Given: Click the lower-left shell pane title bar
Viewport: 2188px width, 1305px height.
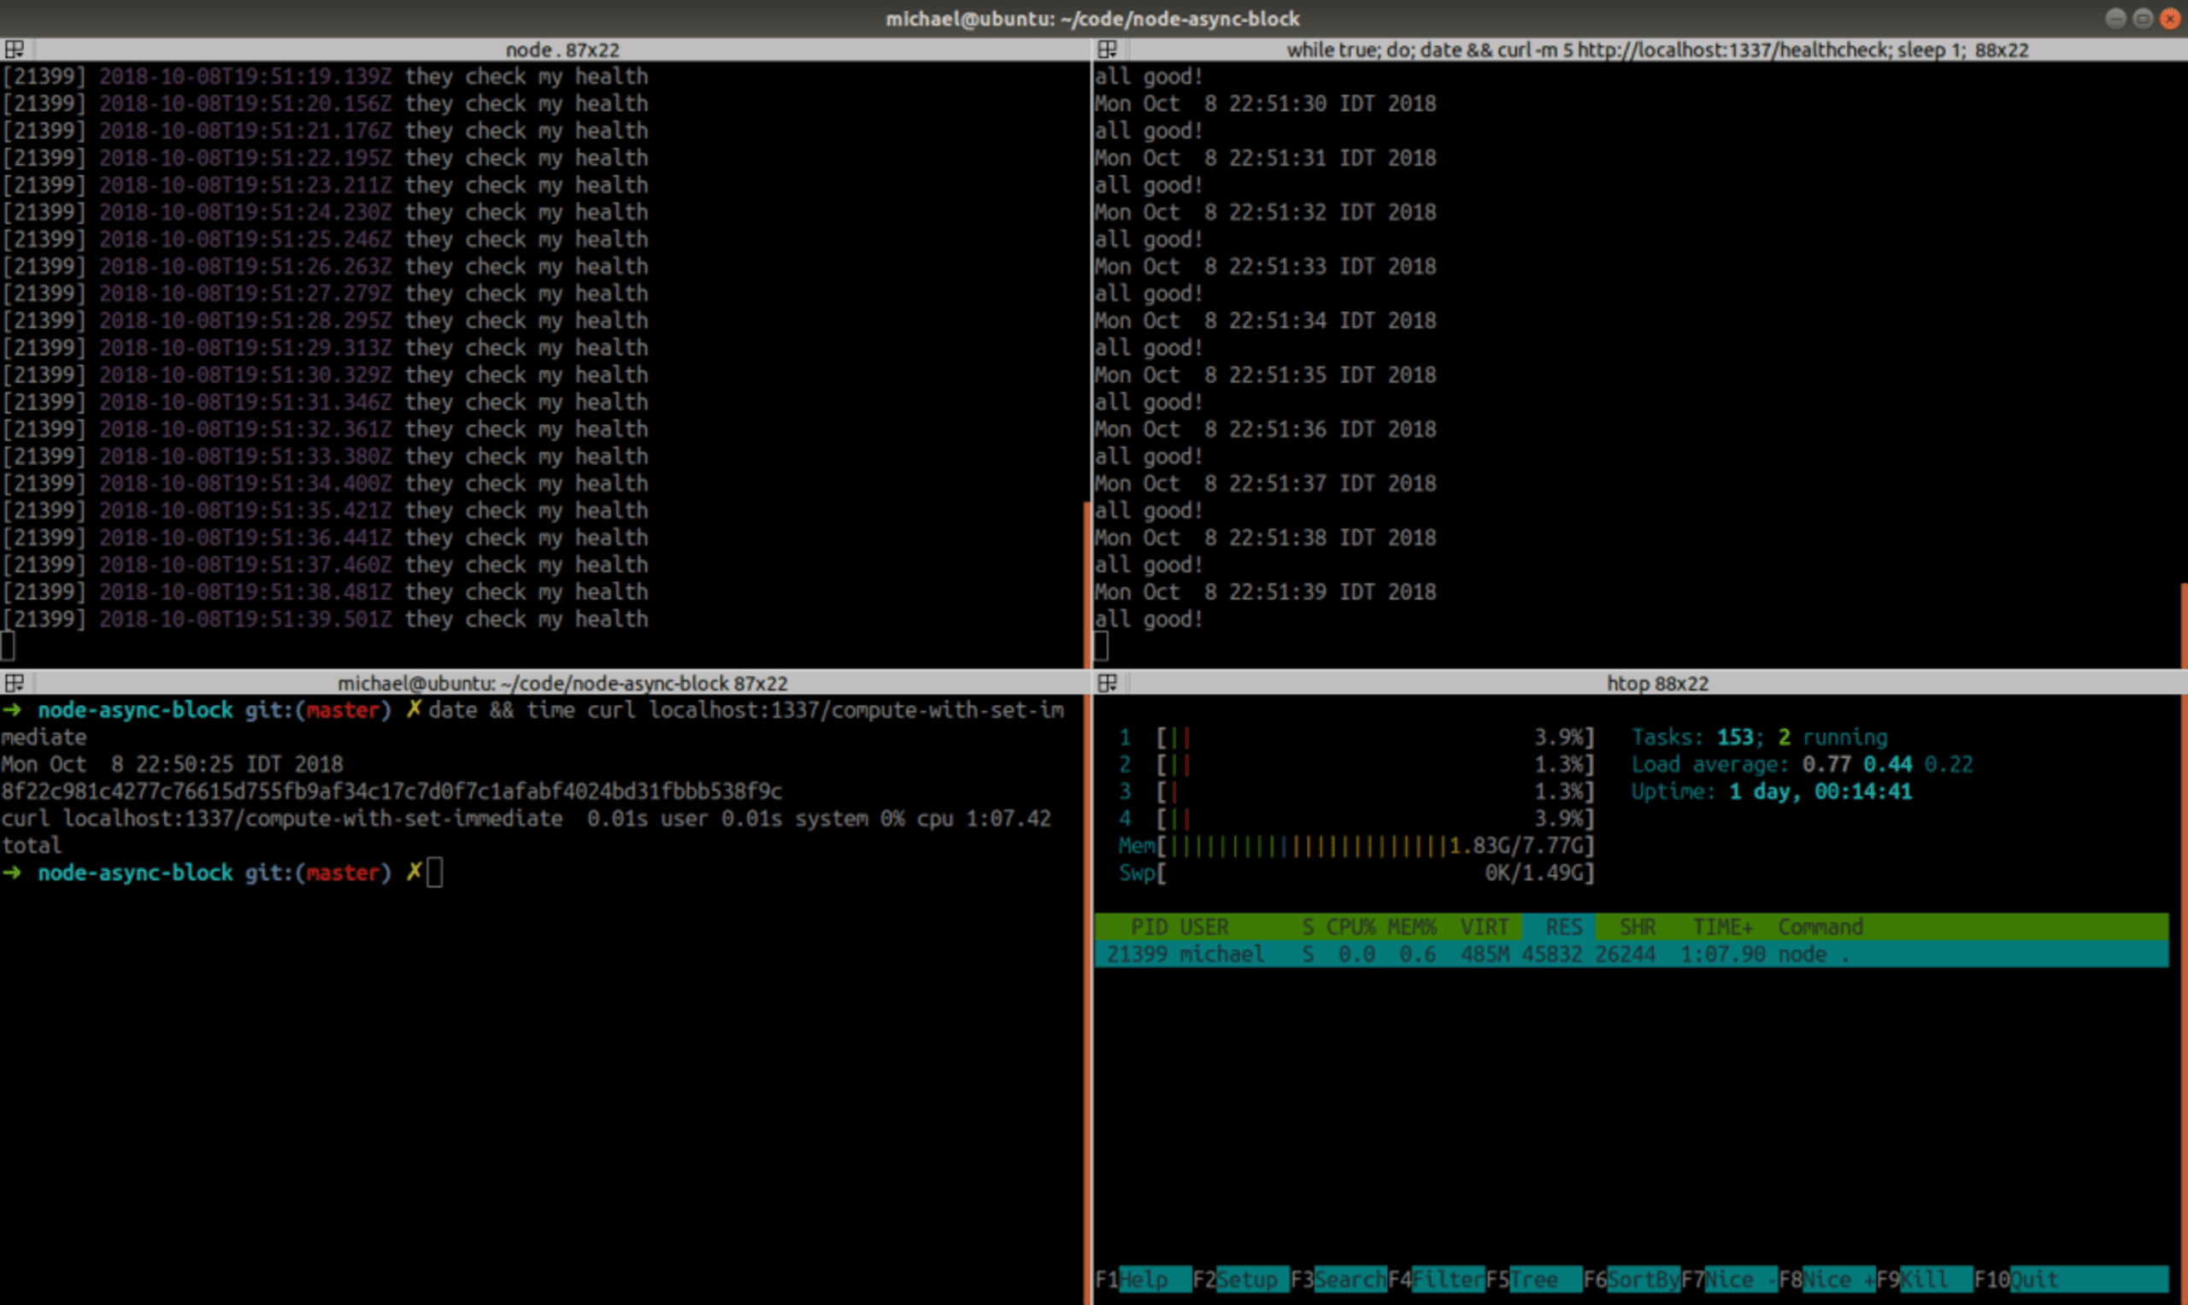Looking at the screenshot, I should (x=562, y=684).
